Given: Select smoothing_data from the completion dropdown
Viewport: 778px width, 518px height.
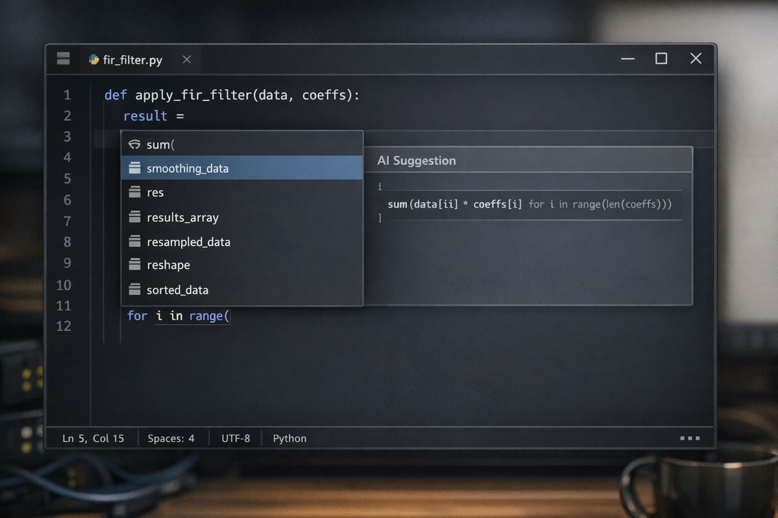Looking at the screenshot, I should (188, 167).
